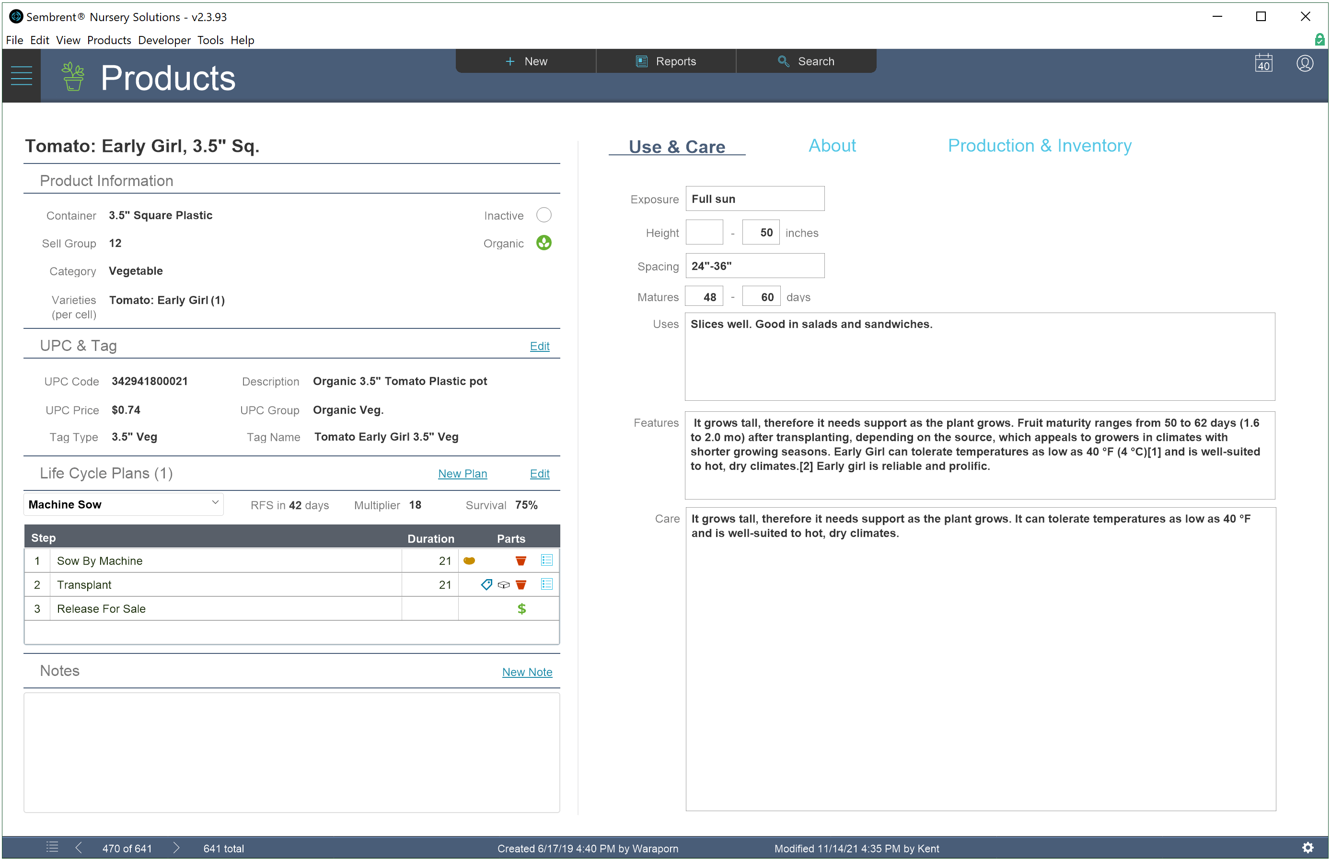Click the New Plan link
Screen dimensions: 1331x861
pos(463,474)
